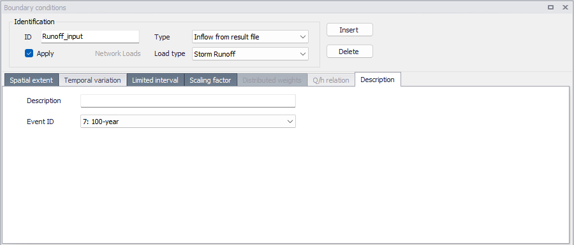Click the ID field containing Runoff_input
The height and width of the screenshot is (245, 574).
[x=90, y=36]
